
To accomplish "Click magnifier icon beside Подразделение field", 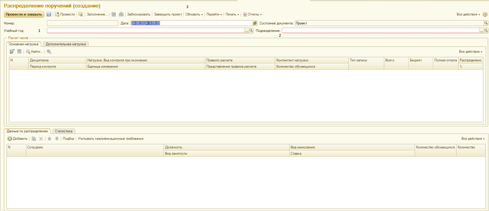I will click(x=486, y=31).
